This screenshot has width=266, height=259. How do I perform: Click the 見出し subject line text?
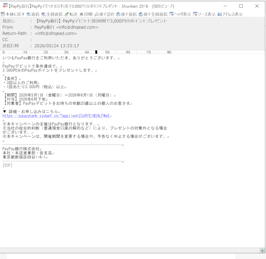101,21
